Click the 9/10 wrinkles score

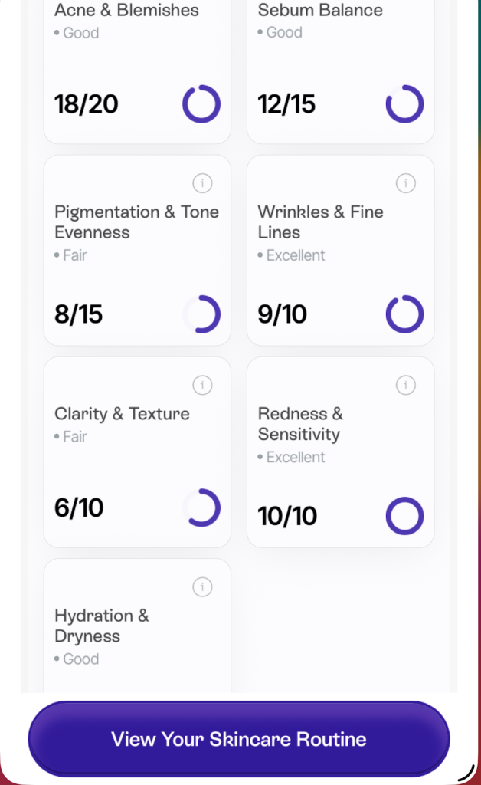pyautogui.click(x=283, y=314)
